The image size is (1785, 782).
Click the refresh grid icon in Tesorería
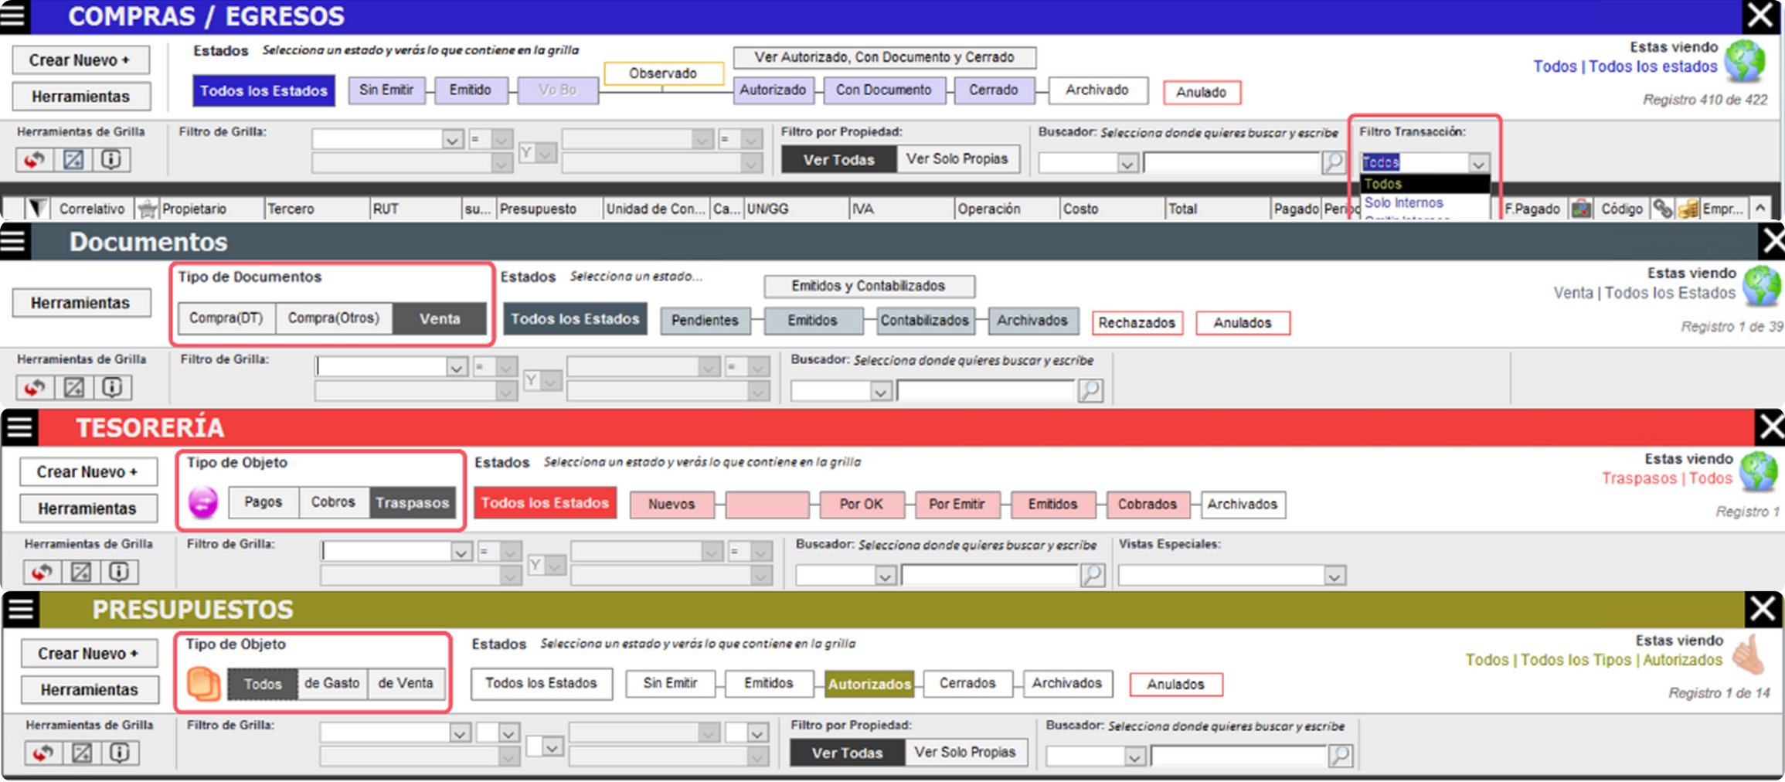pyautogui.click(x=42, y=572)
